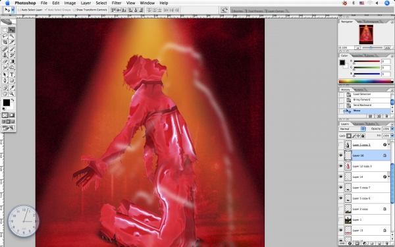395x247 pixels.
Task: Switch to the Channels tab
Action: [359, 124]
